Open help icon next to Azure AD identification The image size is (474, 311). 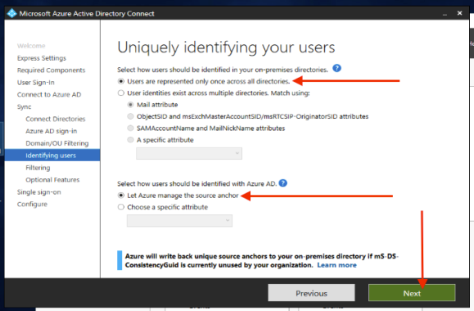coord(283,183)
